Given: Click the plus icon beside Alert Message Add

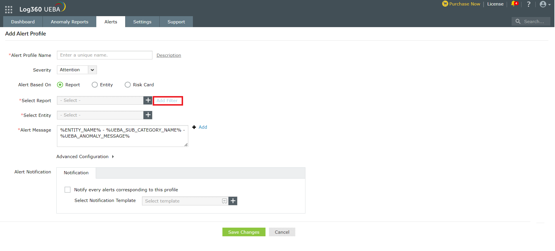Looking at the screenshot, I should click(x=194, y=127).
